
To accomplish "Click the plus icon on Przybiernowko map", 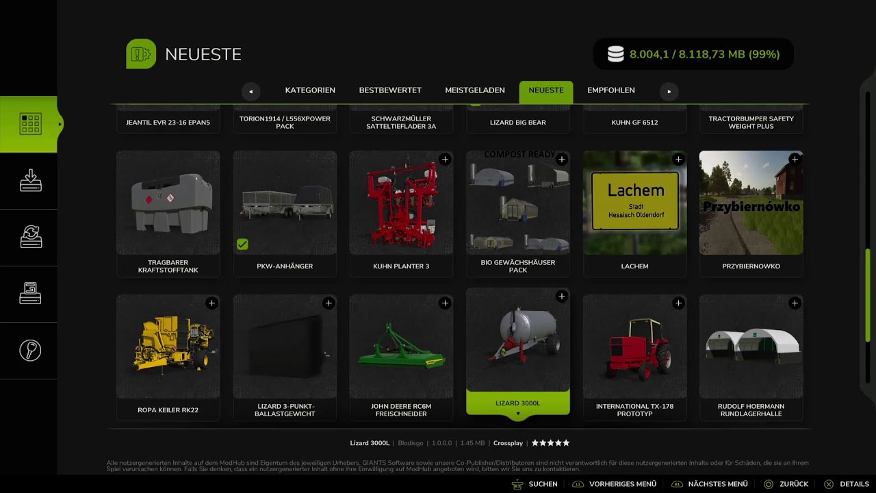I will [x=795, y=160].
